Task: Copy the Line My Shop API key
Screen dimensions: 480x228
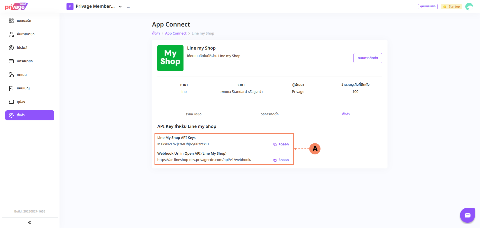Action: click(281, 144)
